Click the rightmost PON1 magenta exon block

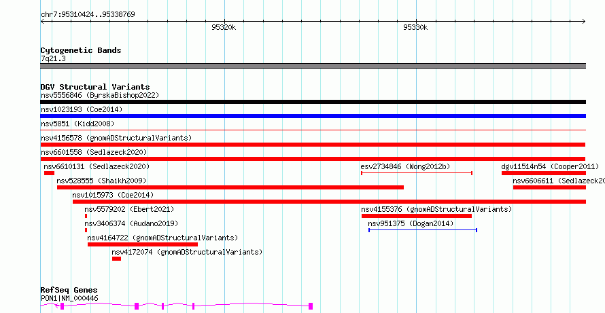[x=311, y=306]
